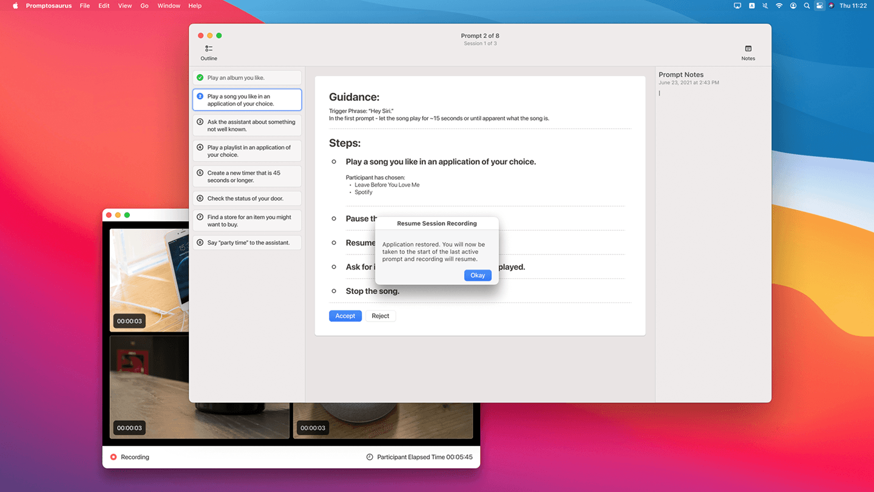Open Control Center in menu bar

819,5
